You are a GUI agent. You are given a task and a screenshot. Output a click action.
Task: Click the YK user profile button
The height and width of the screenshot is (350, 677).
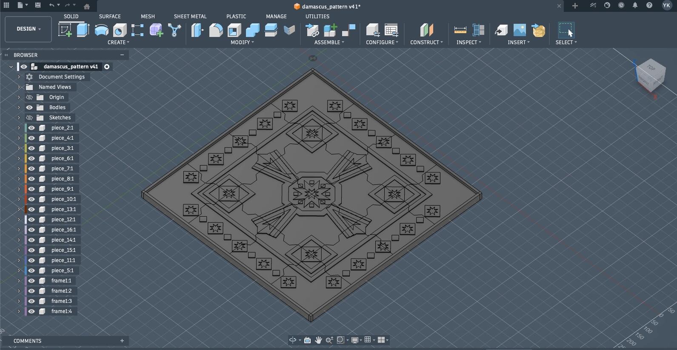(x=666, y=6)
